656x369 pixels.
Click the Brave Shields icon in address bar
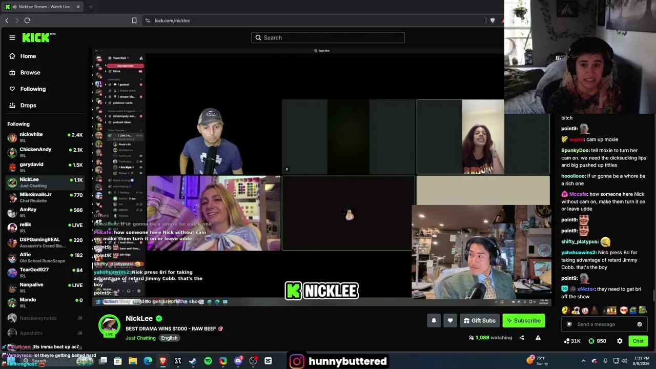pos(493,20)
